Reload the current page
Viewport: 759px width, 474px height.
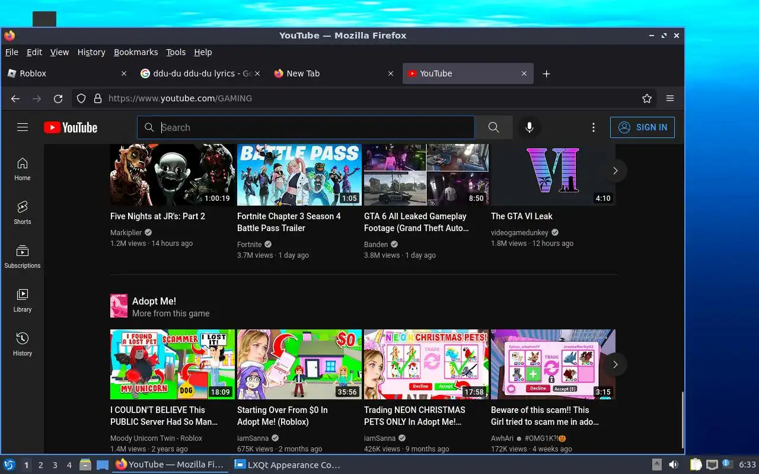coord(58,98)
